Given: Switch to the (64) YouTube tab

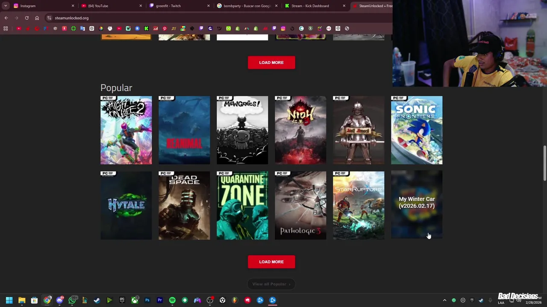Looking at the screenshot, I should point(111,6).
